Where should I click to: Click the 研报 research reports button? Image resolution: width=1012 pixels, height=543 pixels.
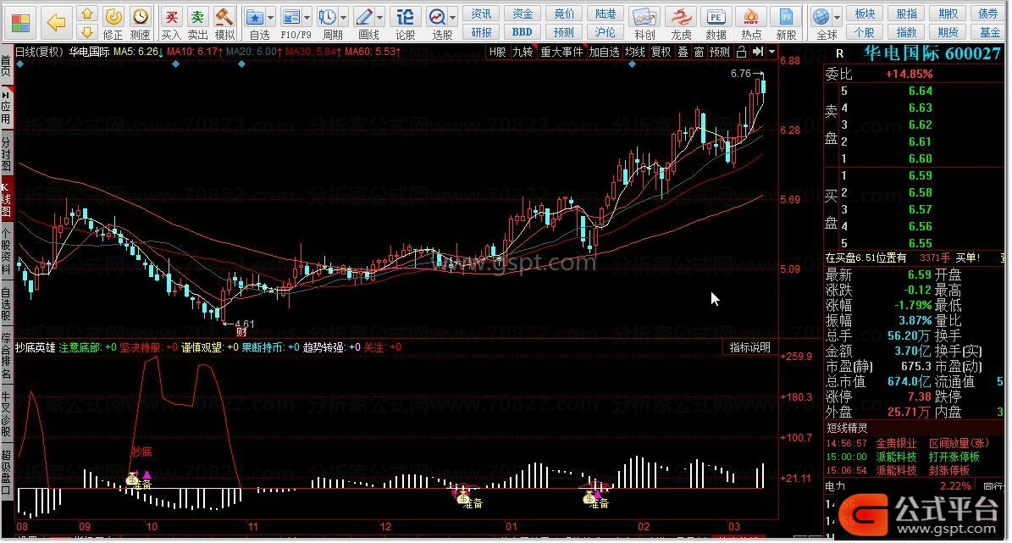click(482, 32)
